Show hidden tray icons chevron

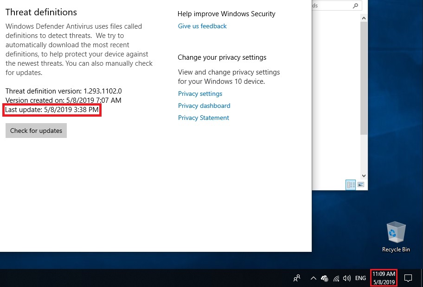tap(313, 278)
